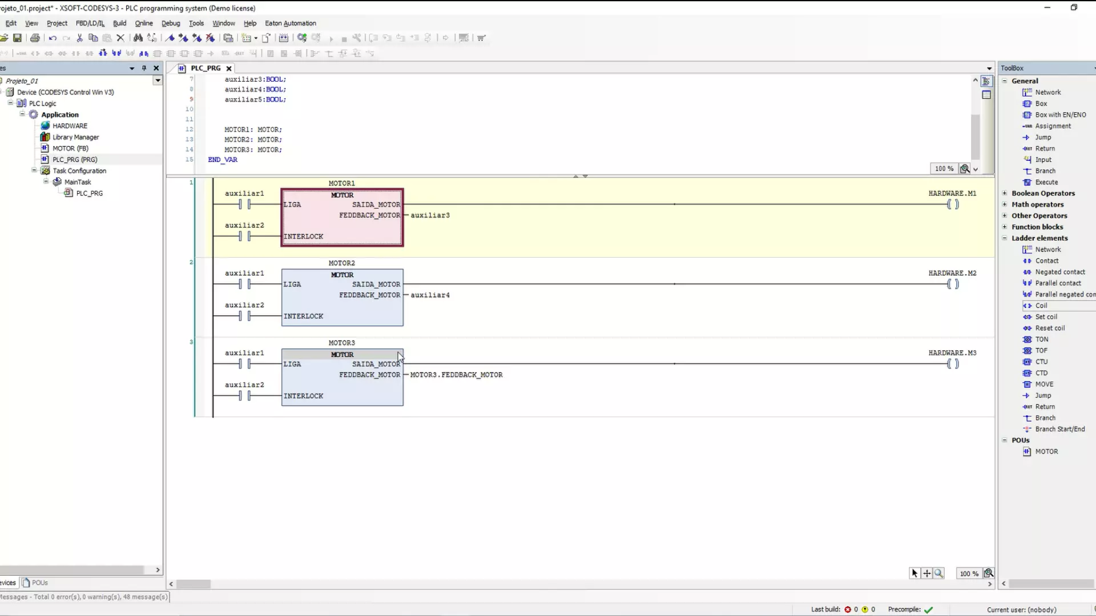
Task: Switch declaration editor to textual view
Action: click(986, 82)
